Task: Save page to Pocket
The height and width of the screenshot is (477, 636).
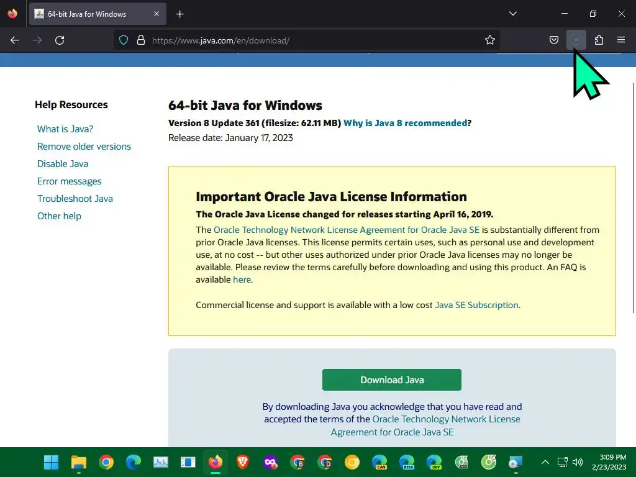Action: pyautogui.click(x=553, y=40)
